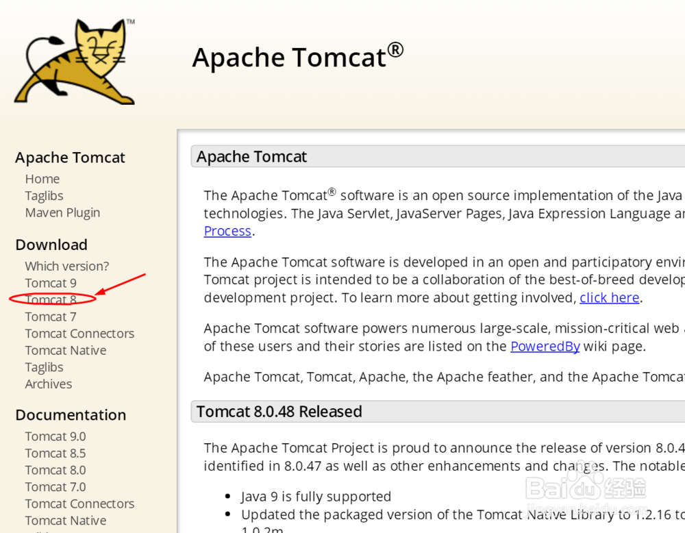Screen dimensions: 685x533
Task: Open the Maven Plugin link
Action: 62,213
